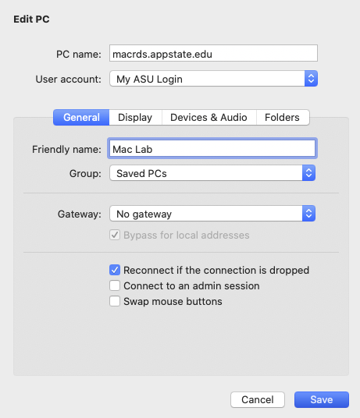The width and height of the screenshot is (360, 418).
Task: Click the blue chevron arrows beside No gateway
Action: (x=308, y=214)
